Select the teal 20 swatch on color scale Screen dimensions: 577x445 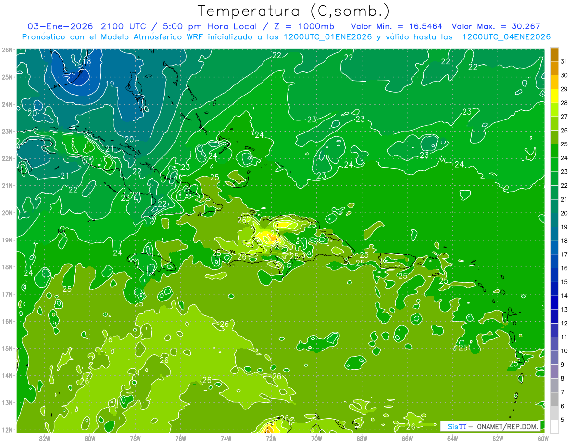[x=554, y=206]
